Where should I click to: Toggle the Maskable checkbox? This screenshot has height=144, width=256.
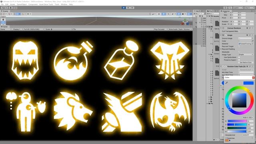[x=239, y=52]
